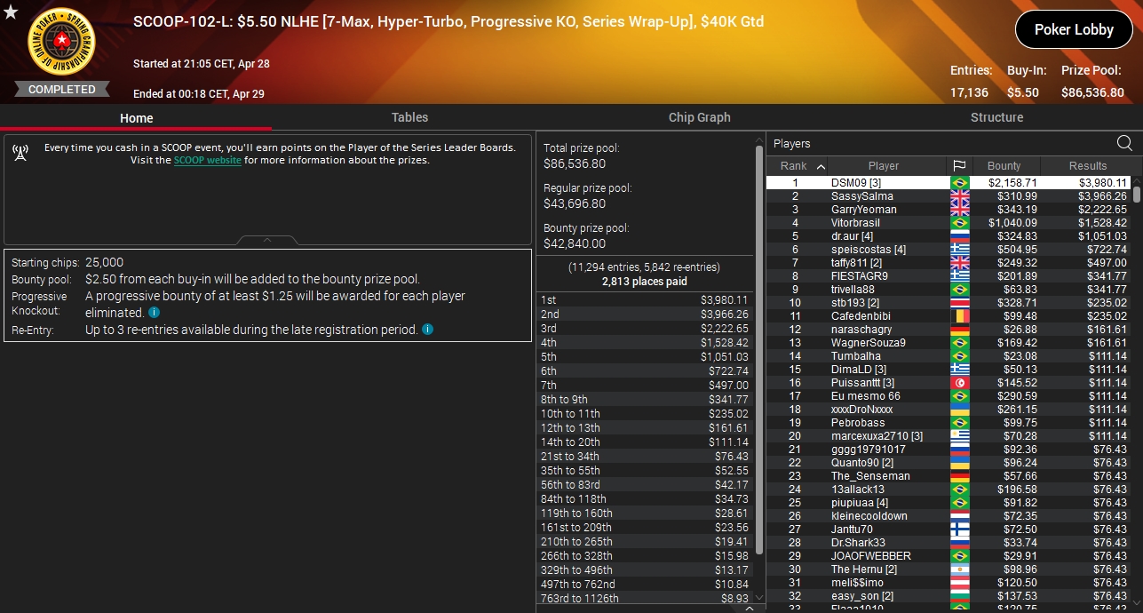Click the flag icon in Cafedenbibi row
The image size is (1143, 613).
pyautogui.click(x=959, y=316)
